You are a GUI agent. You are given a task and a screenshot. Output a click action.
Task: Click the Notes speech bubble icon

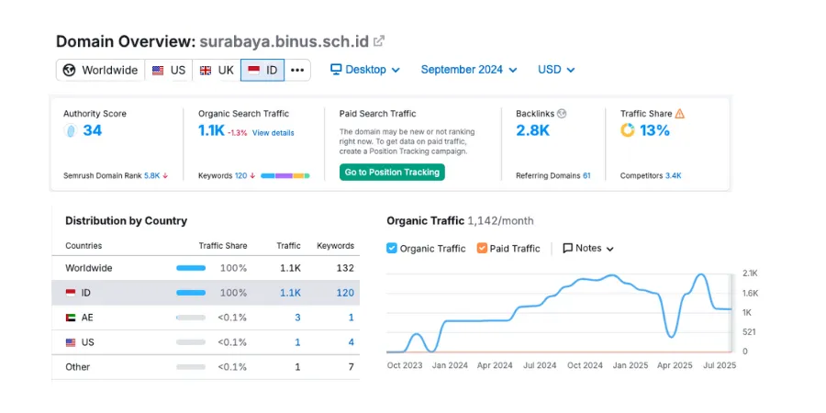tap(568, 249)
